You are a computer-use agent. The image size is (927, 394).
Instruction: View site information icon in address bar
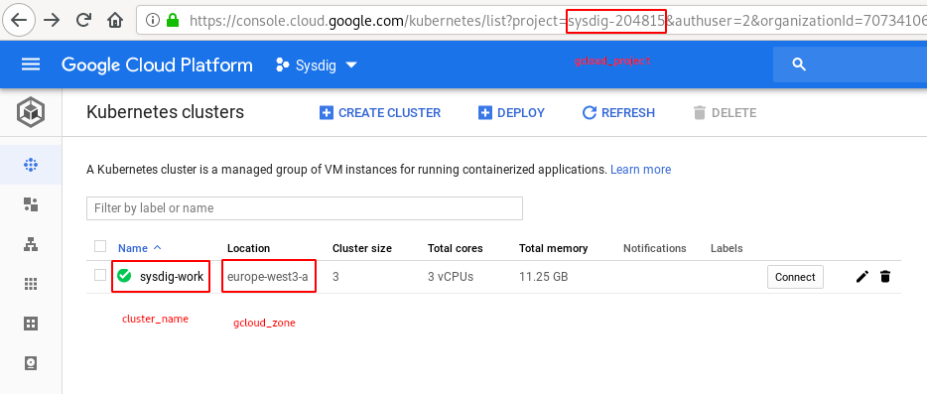click(x=153, y=21)
